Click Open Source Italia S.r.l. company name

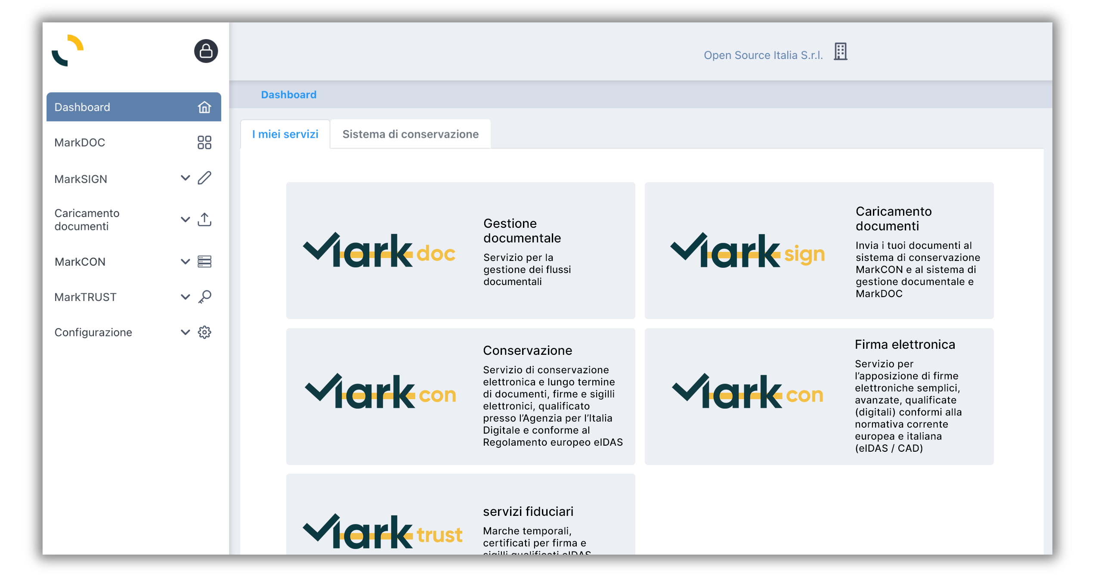pyautogui.click(x=763, y=55)
